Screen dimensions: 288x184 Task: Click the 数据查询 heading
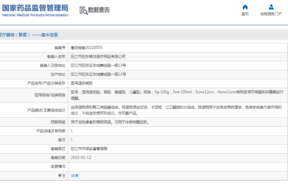(x=99, y=10)
